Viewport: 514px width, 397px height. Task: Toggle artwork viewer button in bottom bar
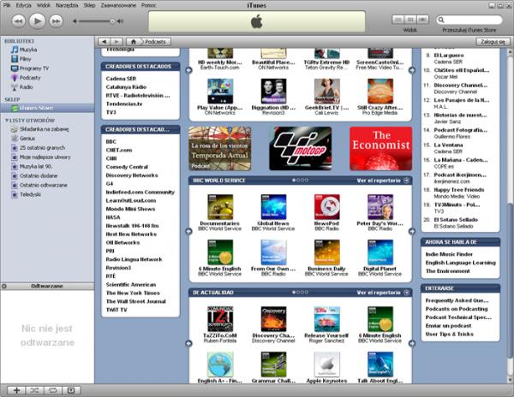pos(71,390)
